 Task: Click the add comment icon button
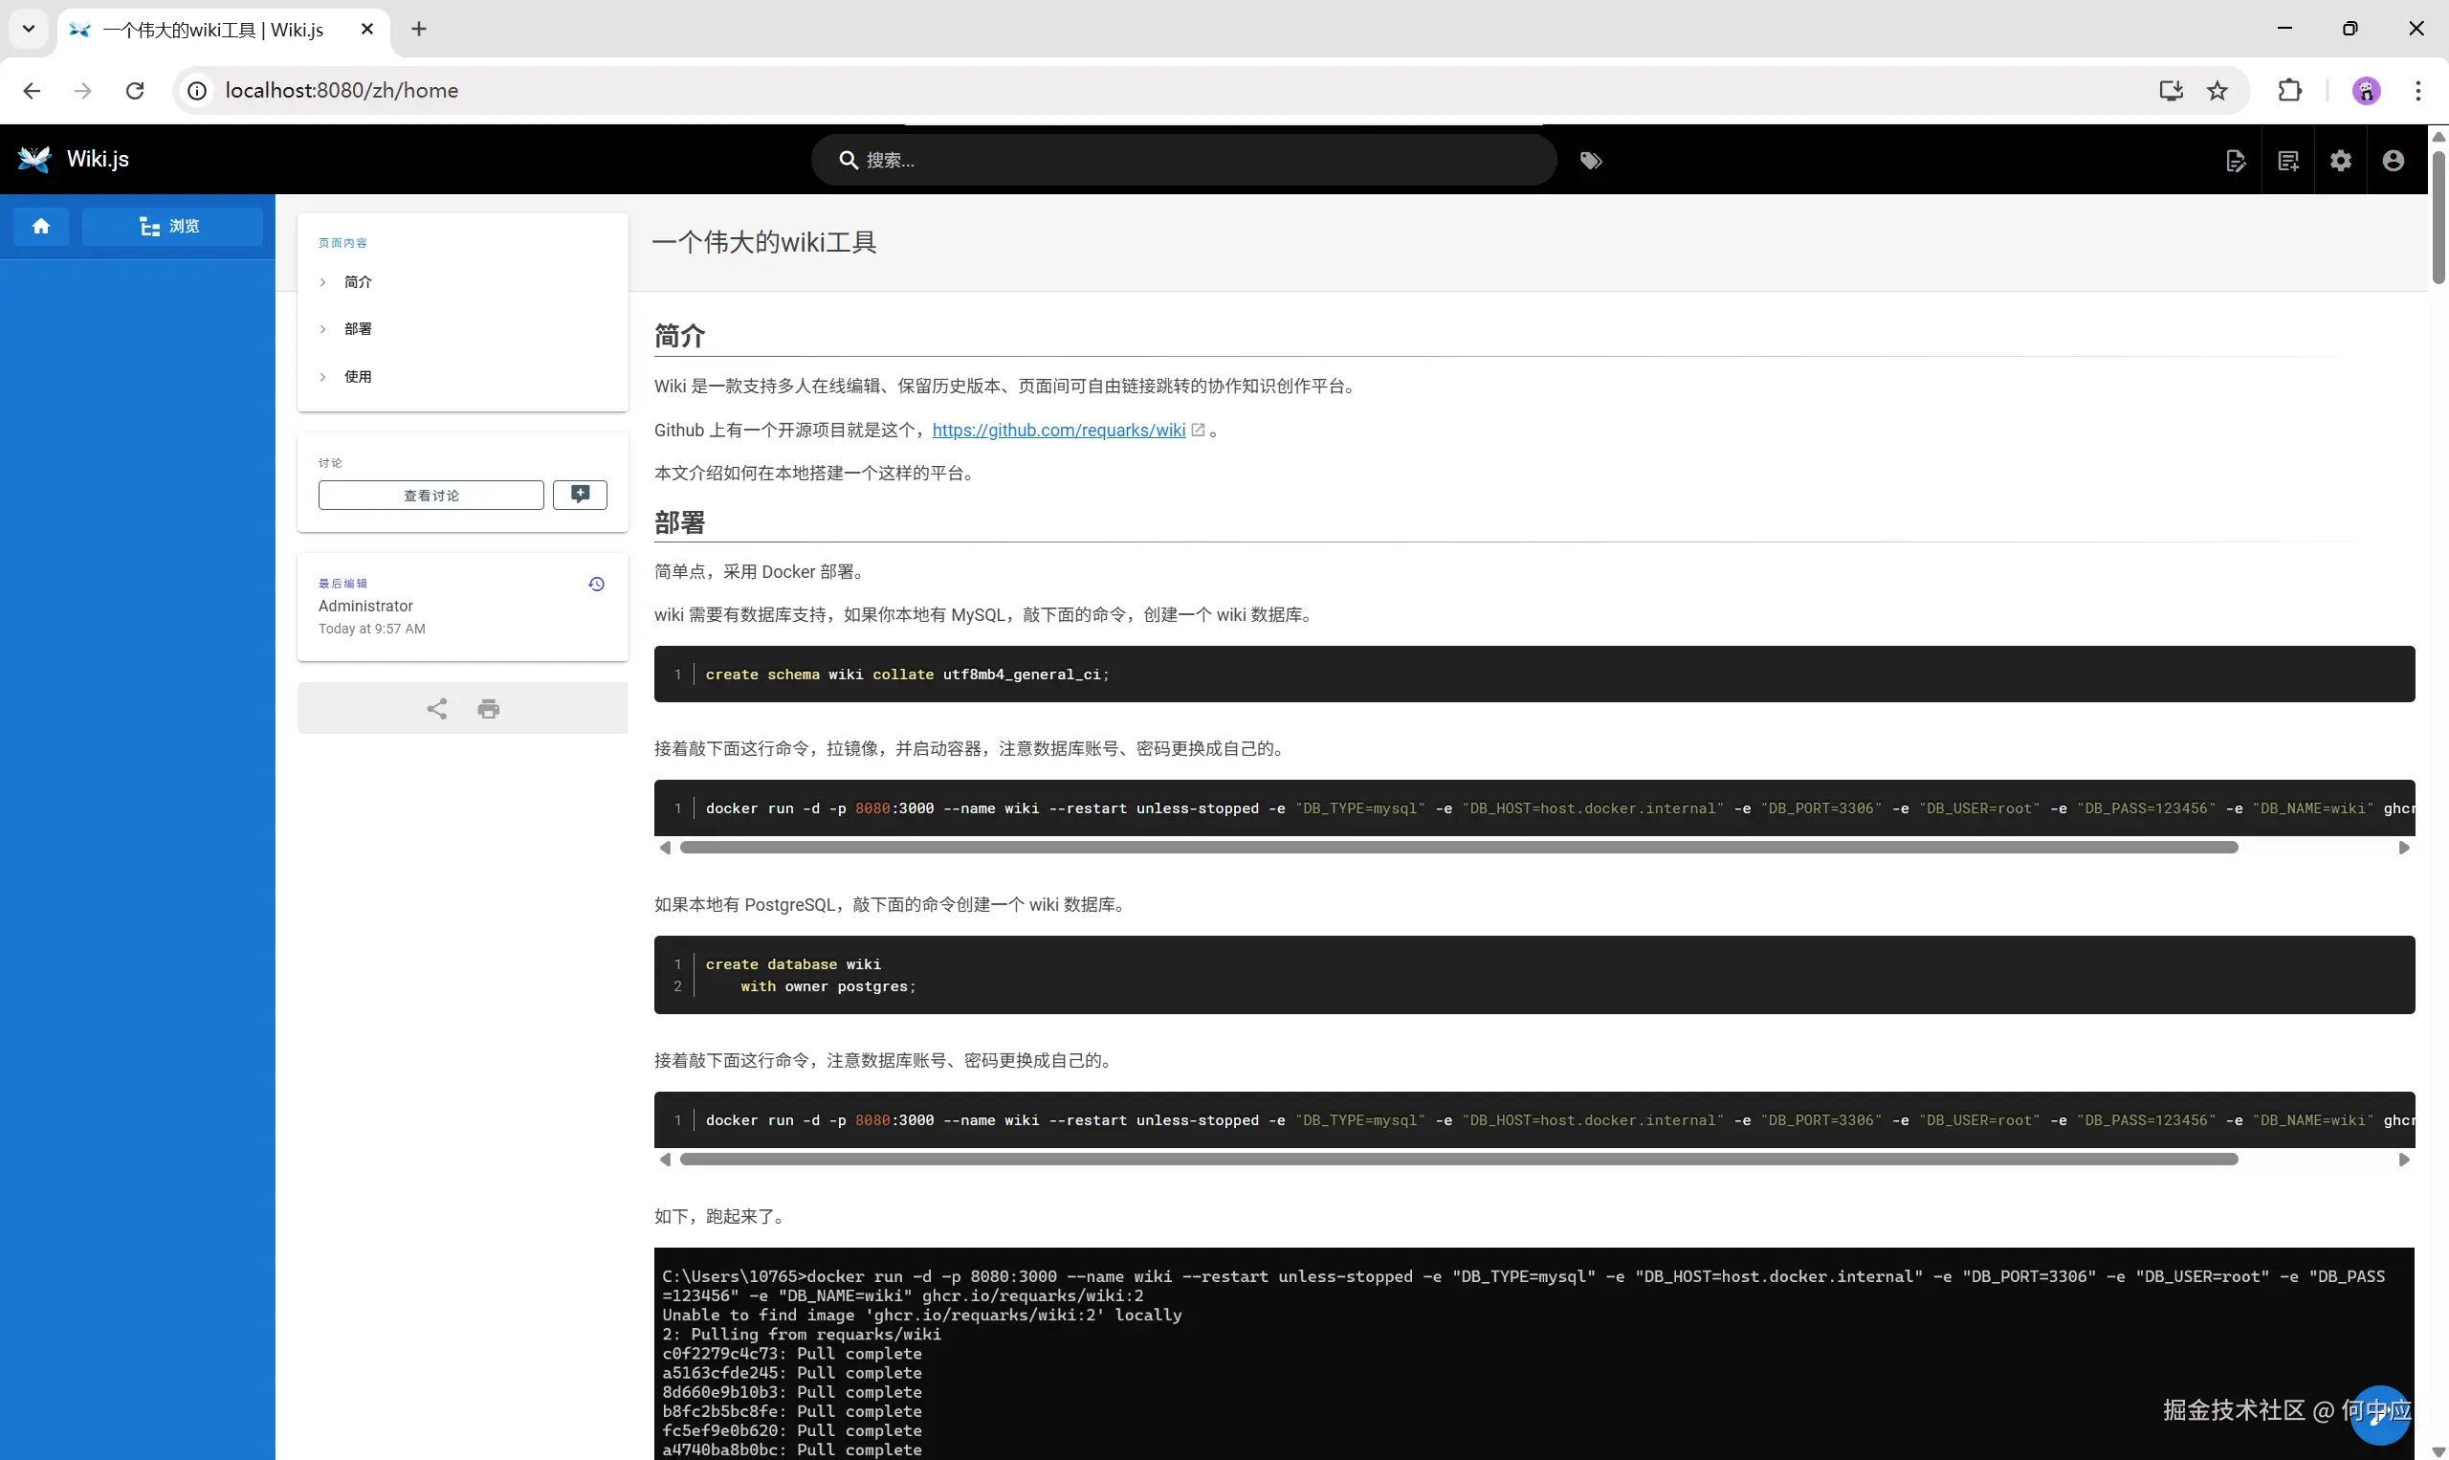581,495
